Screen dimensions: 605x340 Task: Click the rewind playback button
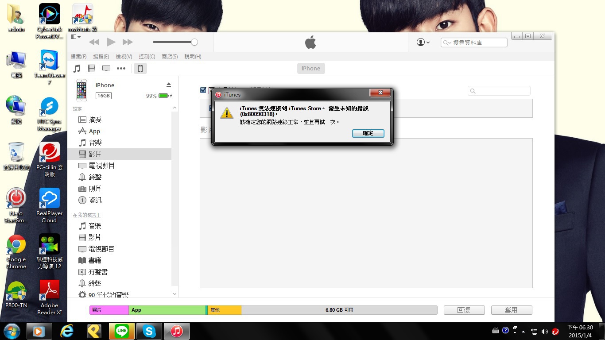(x=94, y=42)
